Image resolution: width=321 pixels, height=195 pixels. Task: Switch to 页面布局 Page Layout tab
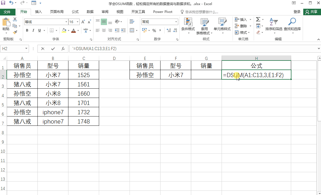[57, 12]
